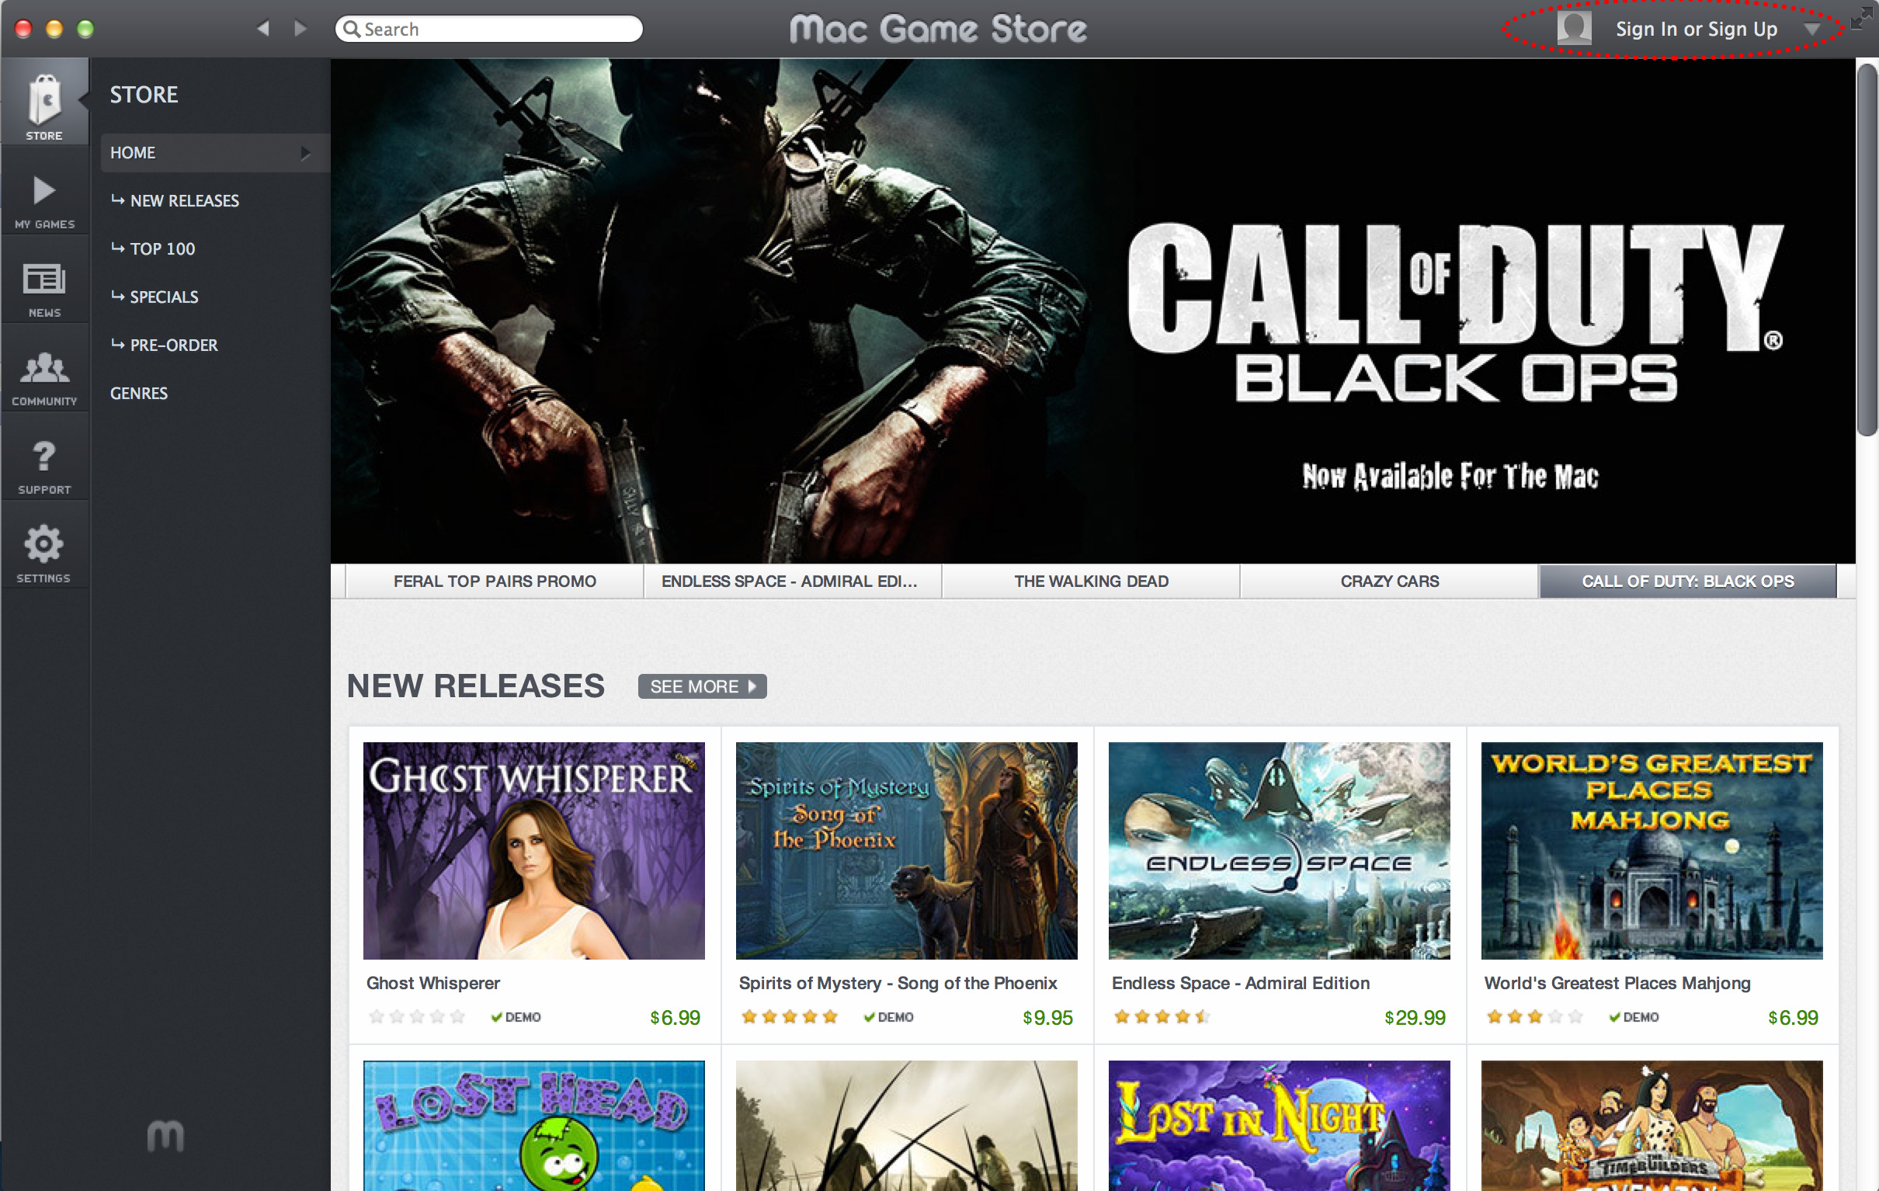Click Endless Space star rating
Viewport: 1879px width, 1191px height.
click(1162, 1016)
